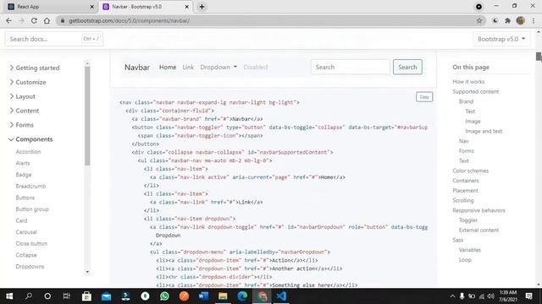Jump to Placement section
The width and height of the screenshot is (542, 304).
465,191
